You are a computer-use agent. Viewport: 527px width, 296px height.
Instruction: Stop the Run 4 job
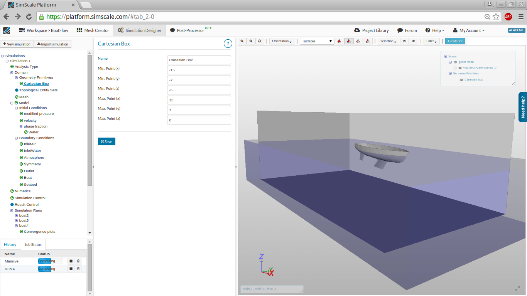click(x=71, y=269)
